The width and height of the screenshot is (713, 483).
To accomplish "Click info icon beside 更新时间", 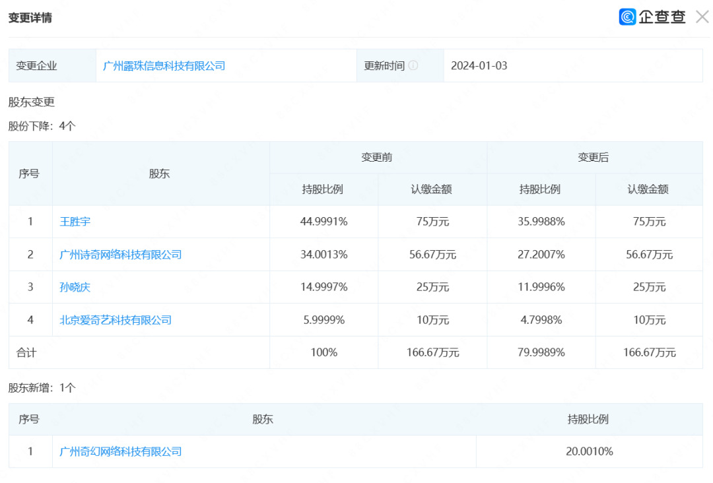I will click(413, 66).
